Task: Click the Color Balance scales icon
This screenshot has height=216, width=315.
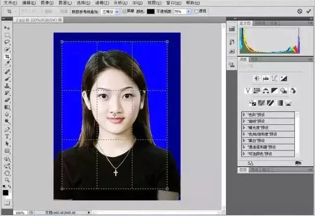Action: (x=266, y=91)
